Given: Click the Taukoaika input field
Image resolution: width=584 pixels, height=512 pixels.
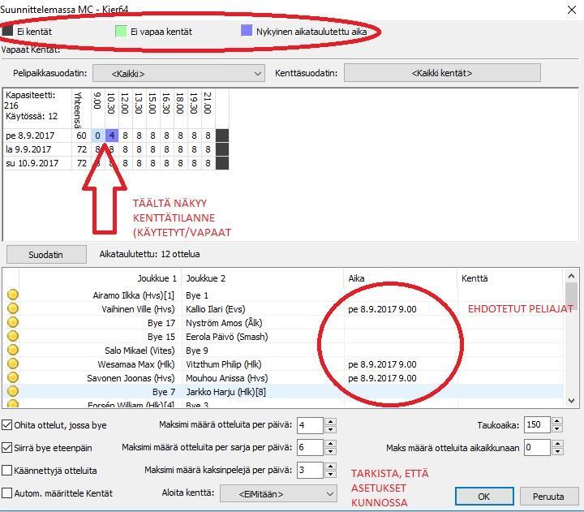Looking at the screenshot, I should point(537,425).
